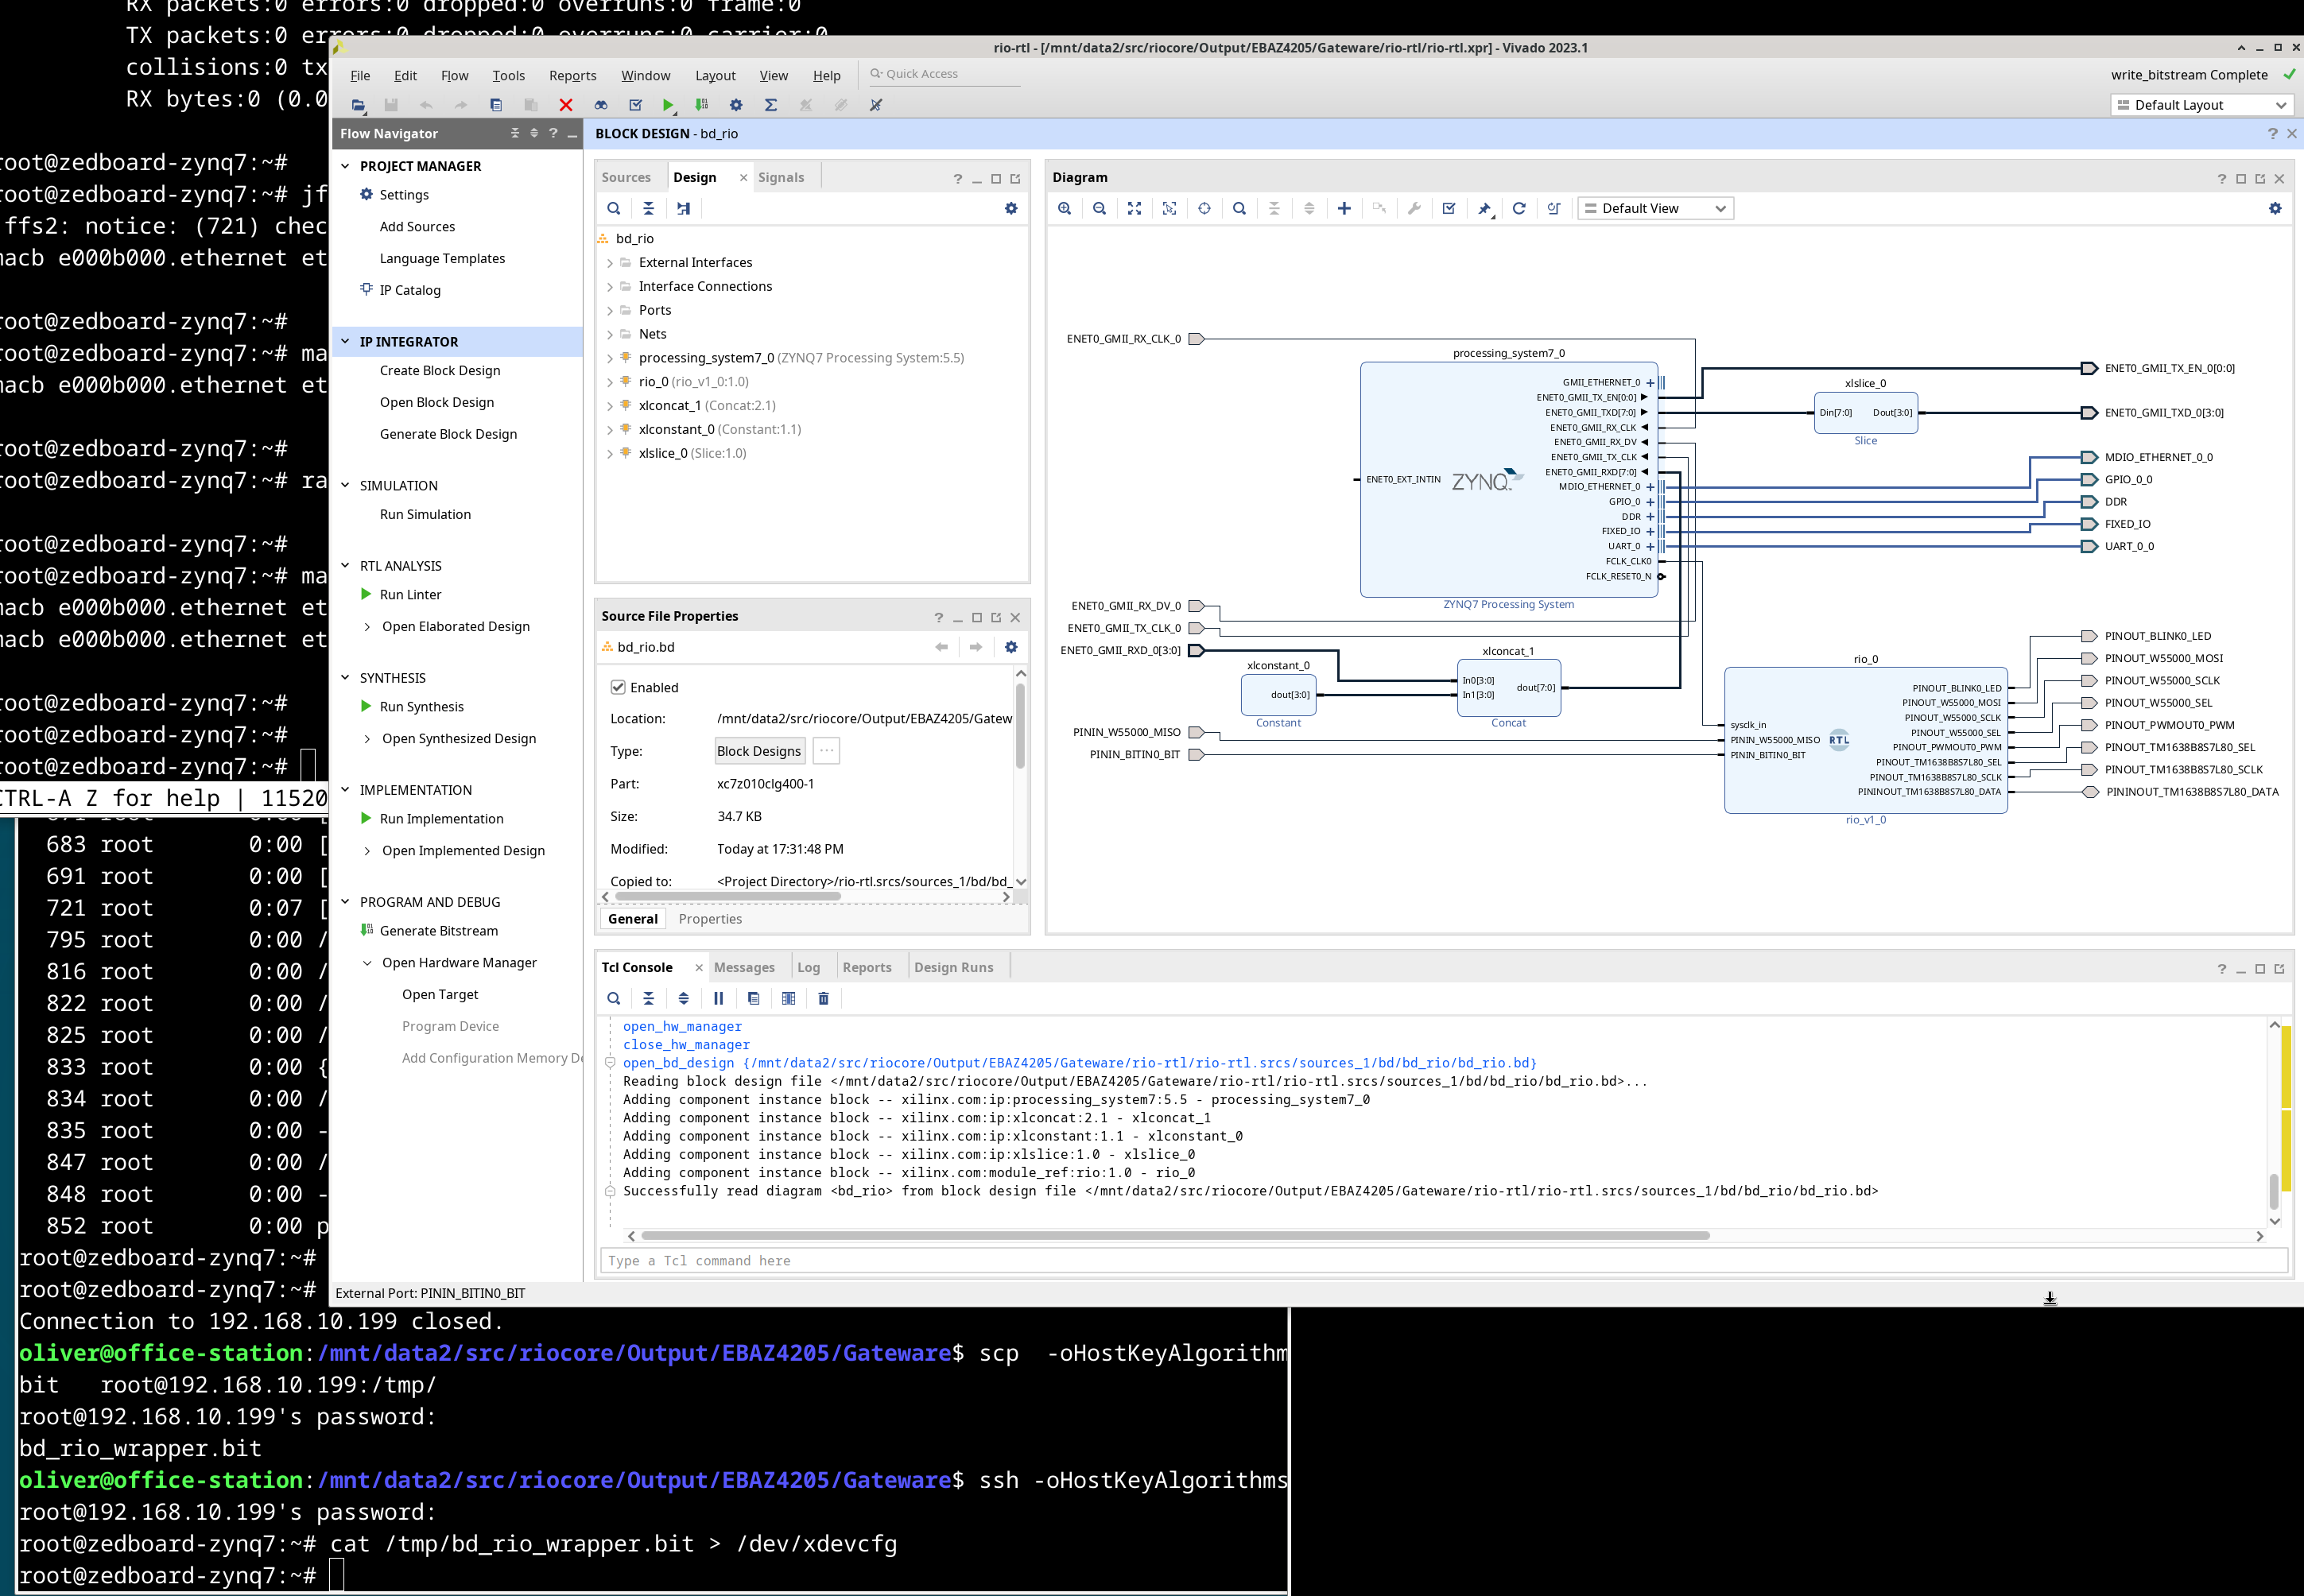Image resolution: width=2304 pixels, height=1596 pixels.
Task: Switch to the Signals tab
Action: click(x=781, y=178)
